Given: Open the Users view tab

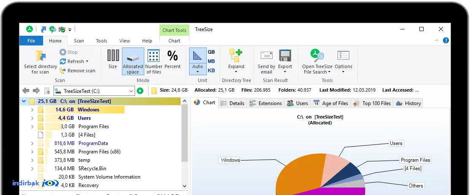Looking at the screenshot, I should [x=297, y=103].
